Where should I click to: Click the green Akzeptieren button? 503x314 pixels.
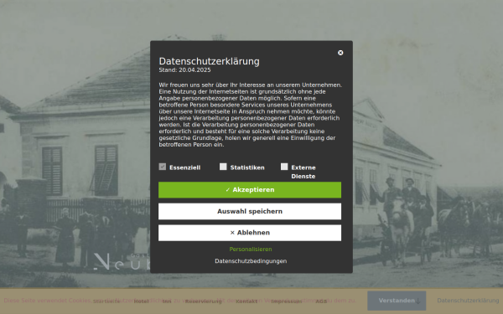(x=250, y=190)
